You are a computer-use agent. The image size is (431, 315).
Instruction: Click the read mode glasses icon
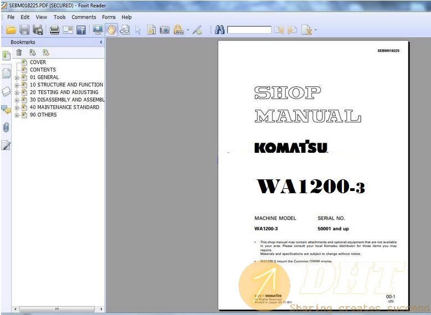click(x=125, y=30)
